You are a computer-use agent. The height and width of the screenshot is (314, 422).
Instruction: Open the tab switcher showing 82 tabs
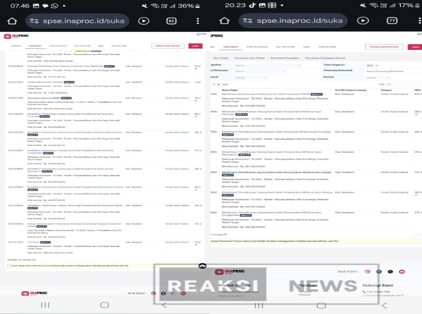click(171, 21)
